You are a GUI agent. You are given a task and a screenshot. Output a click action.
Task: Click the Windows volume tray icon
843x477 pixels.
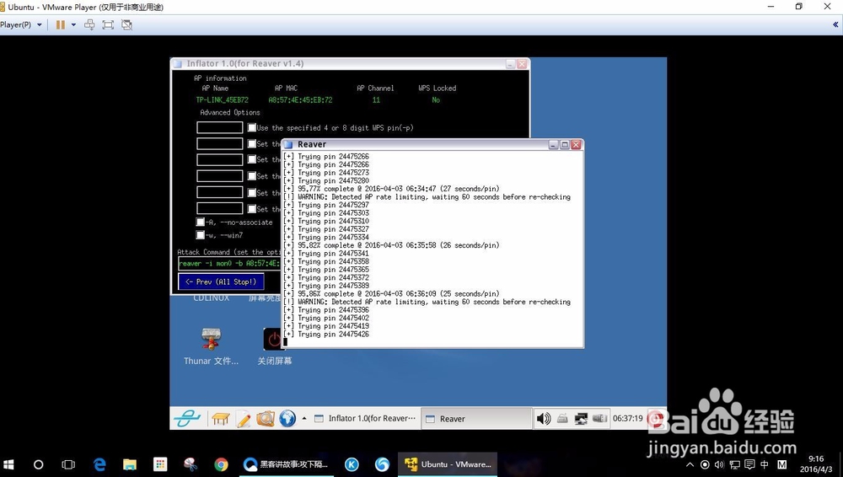click(x=719, y=464)
